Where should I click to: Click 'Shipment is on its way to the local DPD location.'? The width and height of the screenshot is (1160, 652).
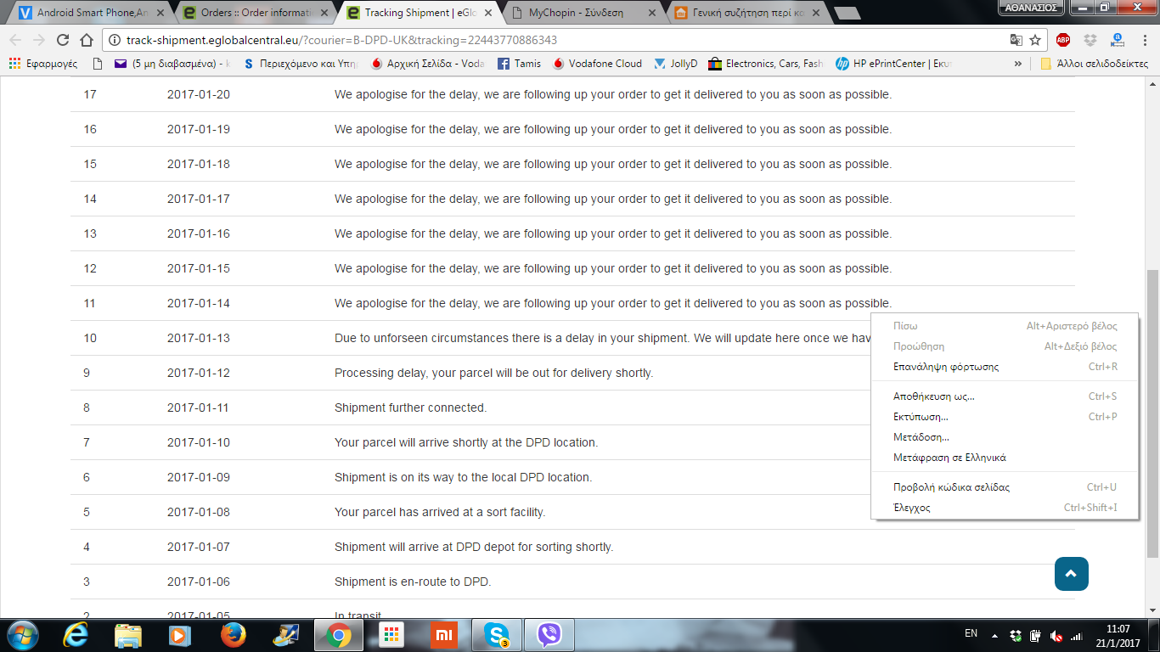click(x=463, y=477)
